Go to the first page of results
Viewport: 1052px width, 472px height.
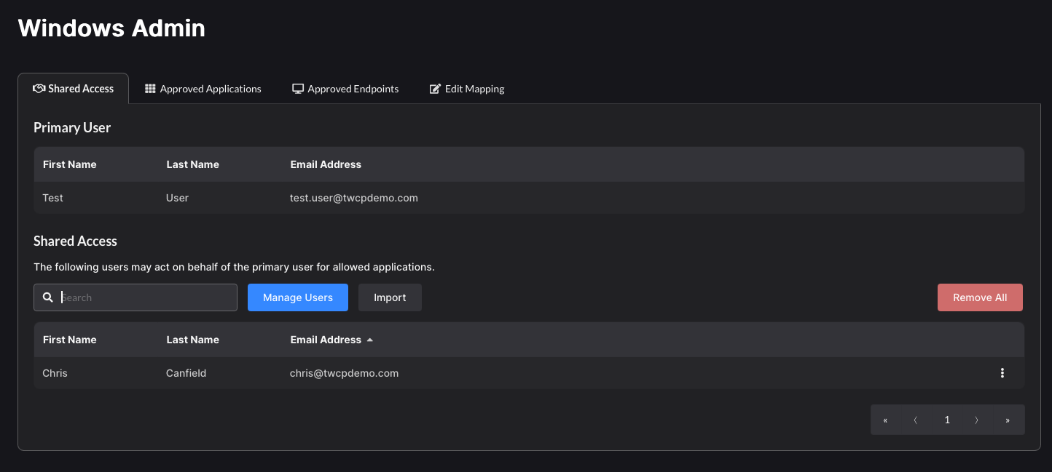[885, 420]
